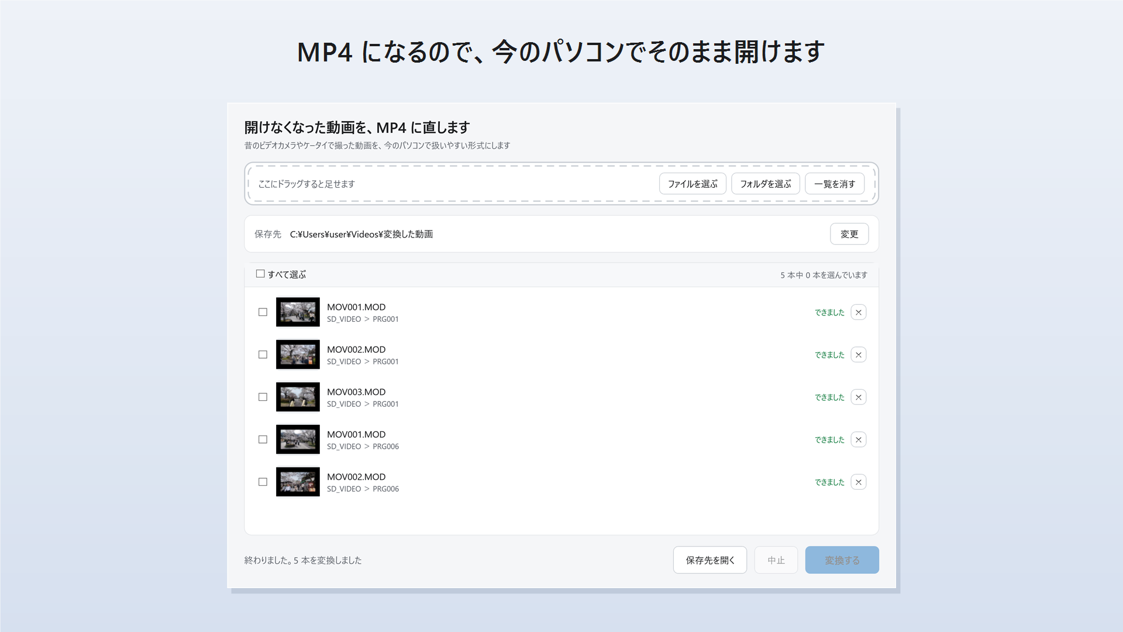Screen dimensions: 1123x632
Task: Tick the checkbox for MOV002.MOD in PRG001
Action: click(x=263, y=355)
